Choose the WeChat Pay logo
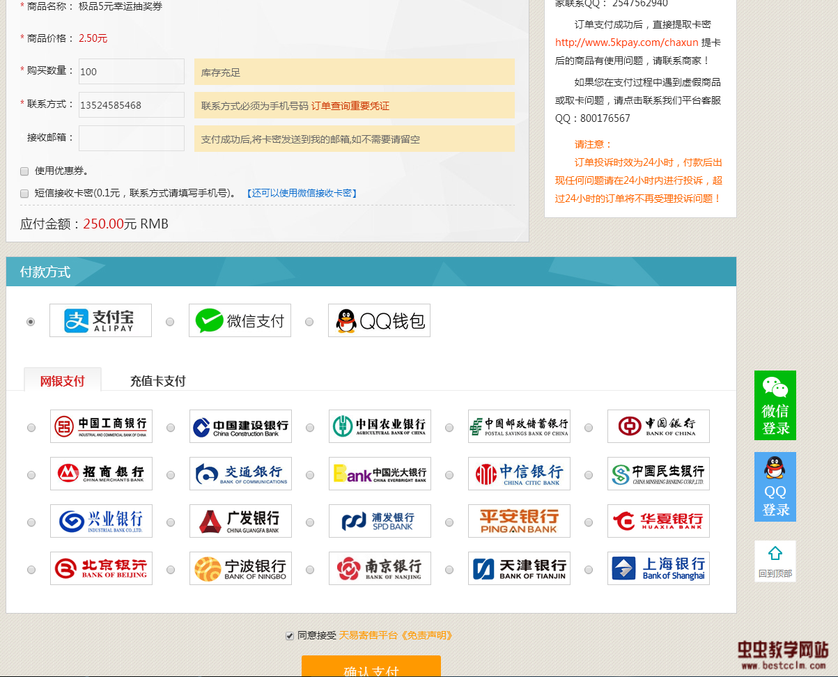The width and height of the screenshot is (838, 677). click(240, 320)
